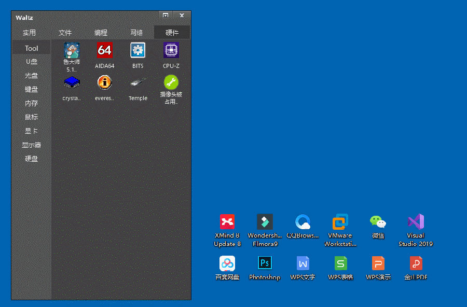Click the BITS gear icon
467x307 pixels.
(138, 50)
